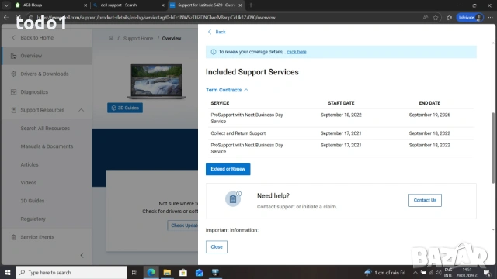
Task: Collapse the Term Contracts section
Action: coord(227,90)
